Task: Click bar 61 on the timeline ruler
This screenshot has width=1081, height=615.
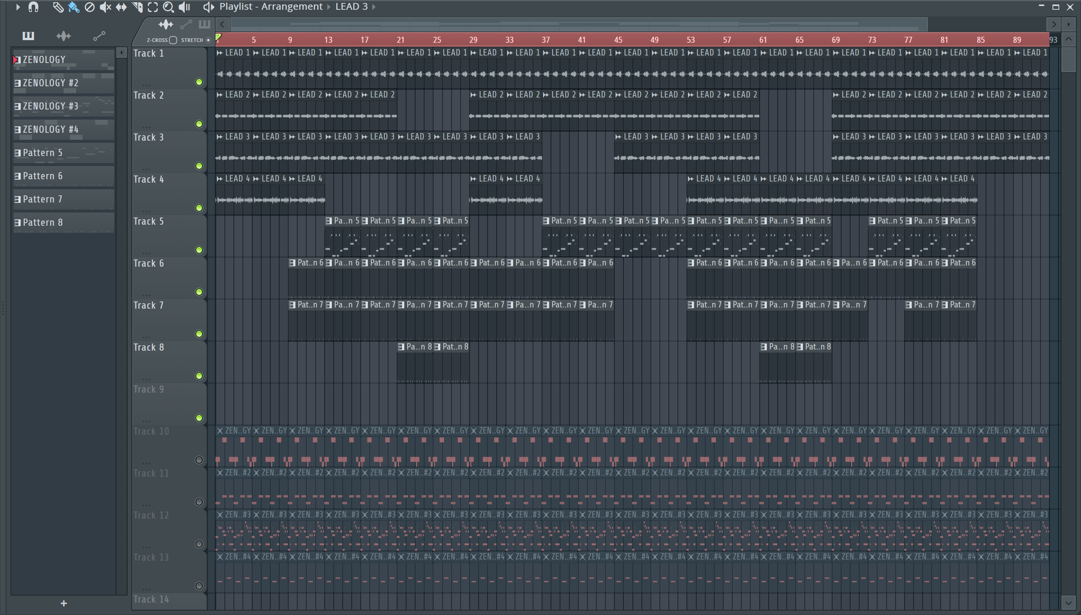Action: point(763,40)
